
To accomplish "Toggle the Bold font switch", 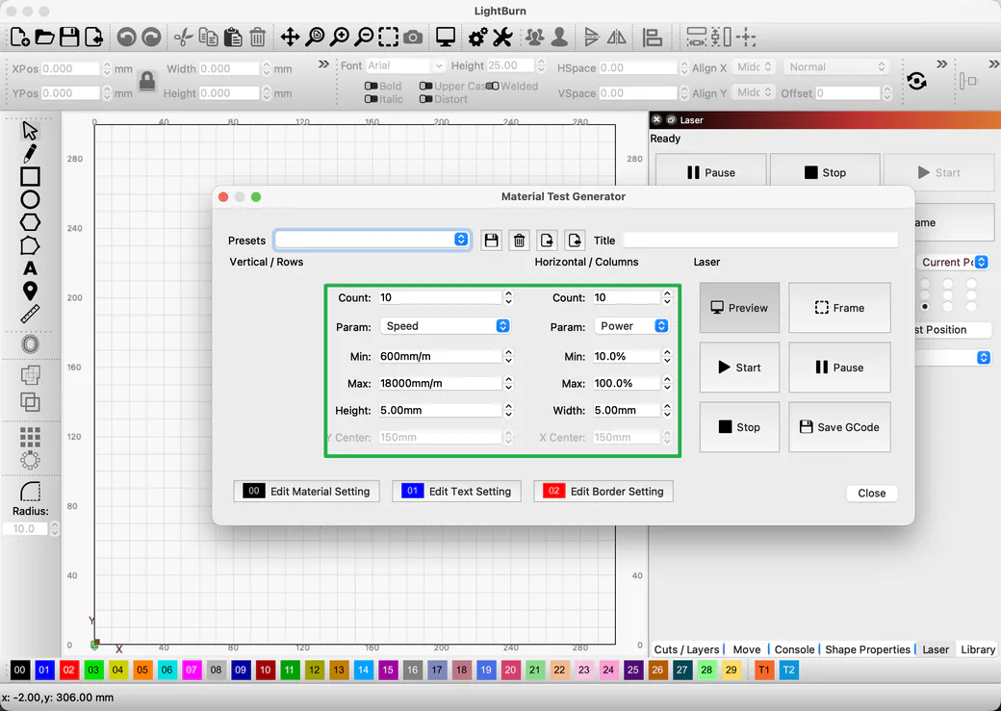I will point(371,87).
